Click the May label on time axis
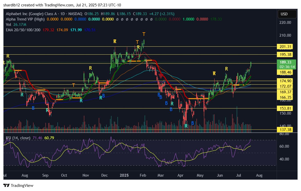Viewport: 301px width, 191px height. pos(200,175)
